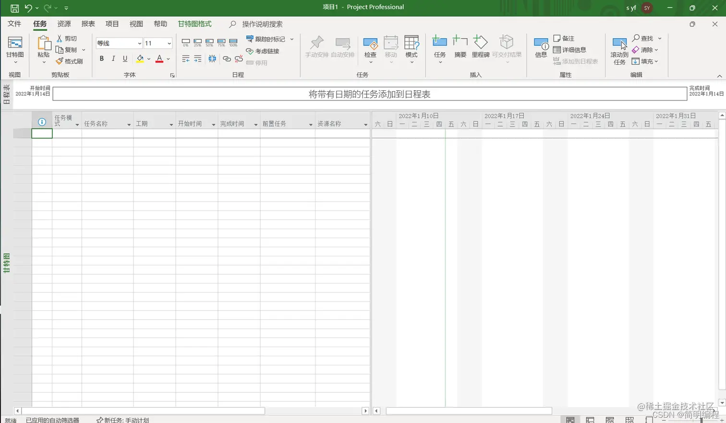Mark task 25% complete
The height and width of the screenshot is (423, 726).
click(198, 43)
